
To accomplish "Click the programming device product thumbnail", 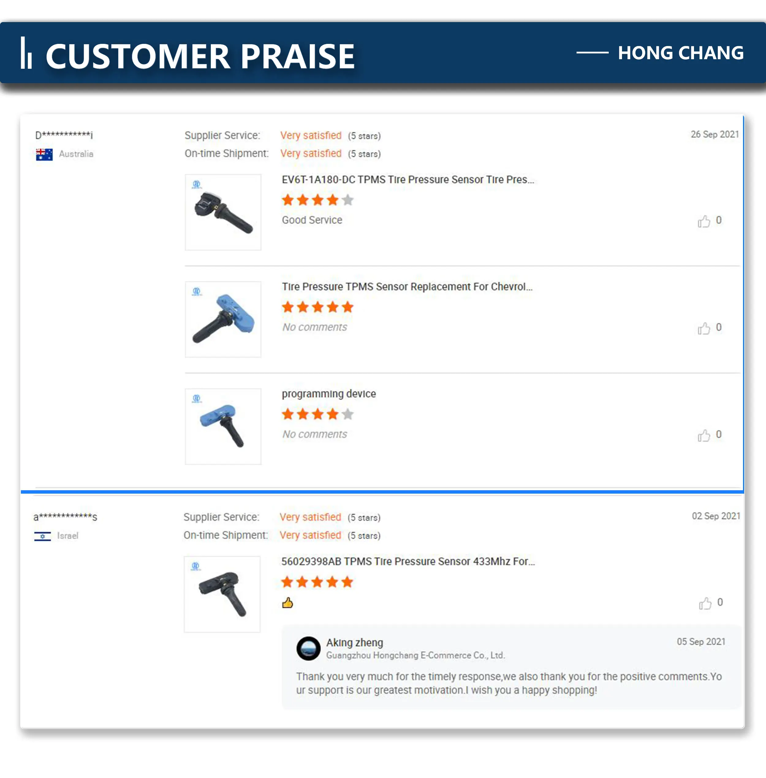I will (223, 426).
